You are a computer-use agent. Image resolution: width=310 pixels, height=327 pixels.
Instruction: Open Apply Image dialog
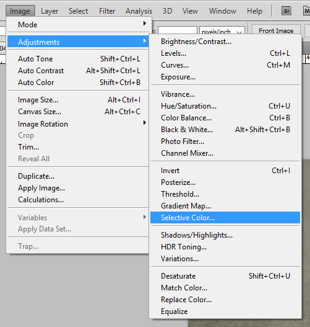(x=78, y=188)
